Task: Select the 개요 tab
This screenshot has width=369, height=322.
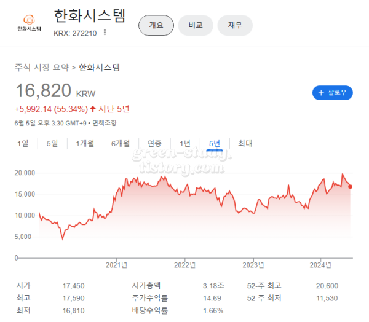Action: 156,25
